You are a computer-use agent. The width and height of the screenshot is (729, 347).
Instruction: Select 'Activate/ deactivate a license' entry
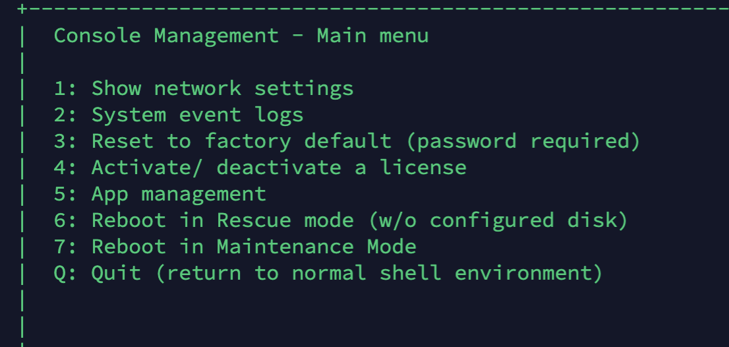coord(279,168)
